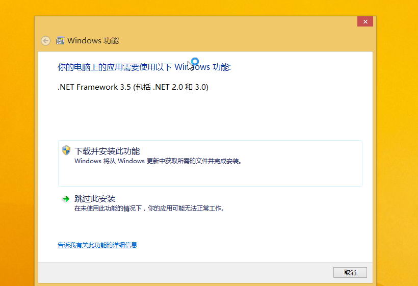Image resolution: width=418 pixels, height=286 pixels.
Task: Click the green arrow beside 跳过此安装
Action: pos(66,199)
